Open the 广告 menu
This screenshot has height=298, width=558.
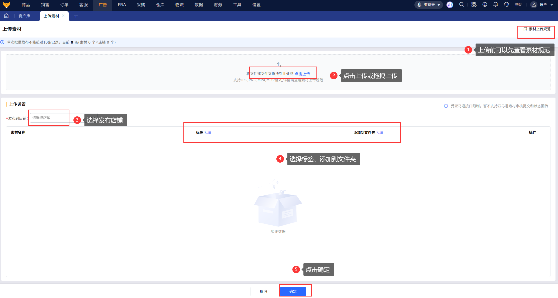102,5
